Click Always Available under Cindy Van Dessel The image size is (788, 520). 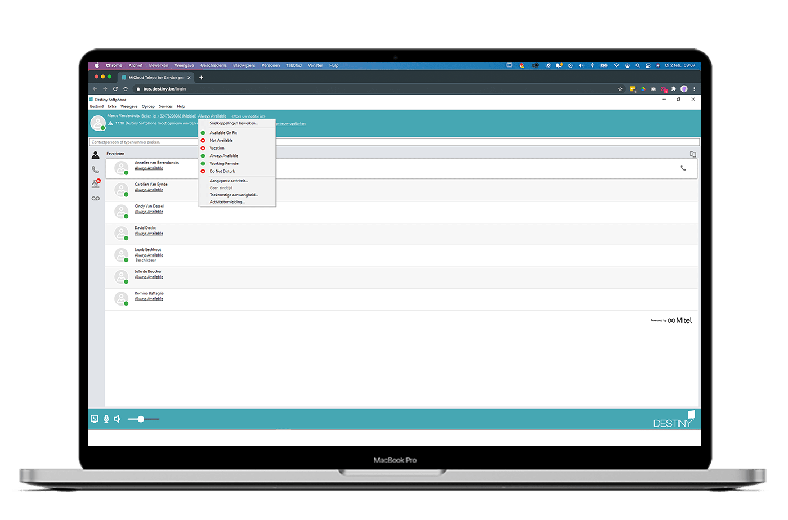149,212
